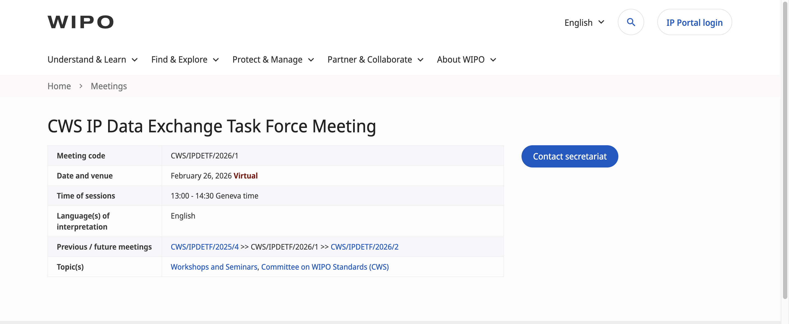Expand the Find & Explore menu
789x324 pixels.
coord(179,60)
